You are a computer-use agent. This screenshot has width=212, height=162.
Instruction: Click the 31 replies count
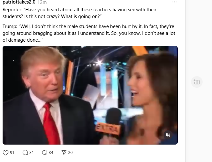pos(31,153)
